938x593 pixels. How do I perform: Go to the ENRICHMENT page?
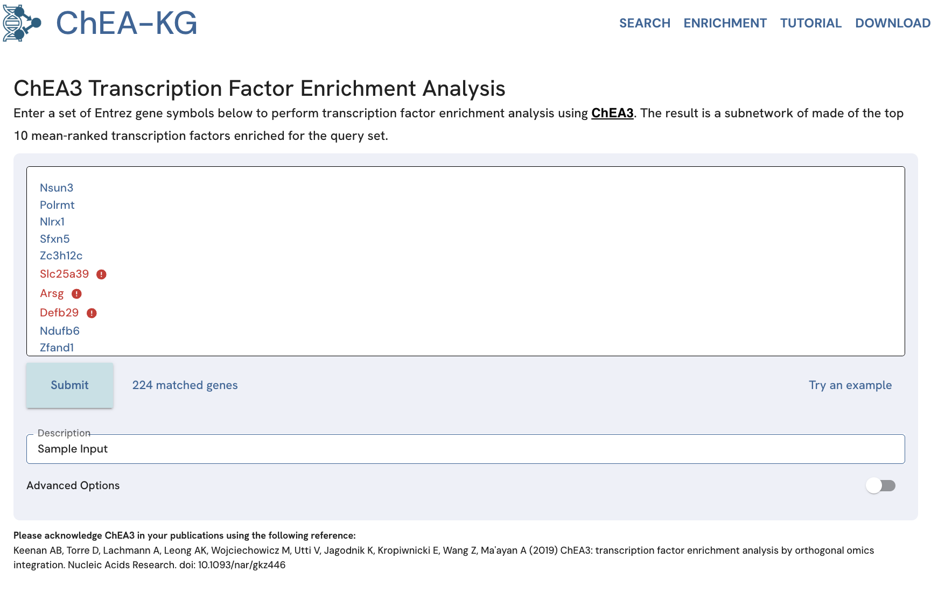point(725,23)
